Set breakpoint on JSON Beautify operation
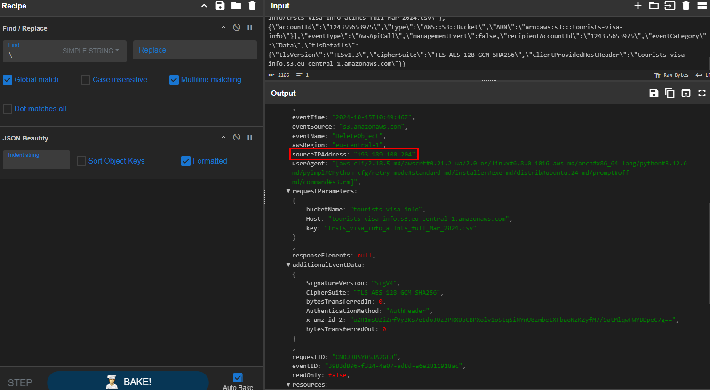 [x=250, y=138]
